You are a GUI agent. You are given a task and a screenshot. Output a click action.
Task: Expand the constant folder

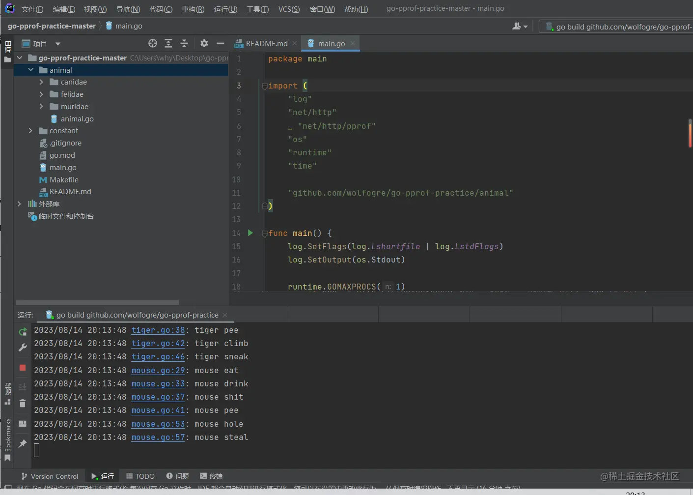[x=30, y=131]
